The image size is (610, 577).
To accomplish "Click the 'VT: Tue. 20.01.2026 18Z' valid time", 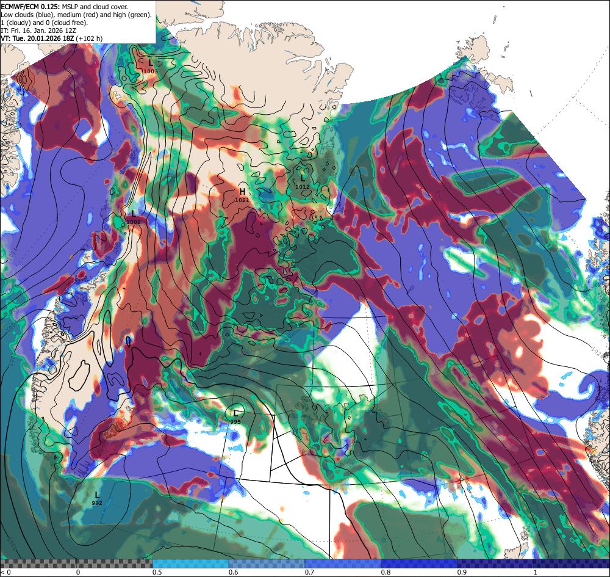I will tap(37, 38).
